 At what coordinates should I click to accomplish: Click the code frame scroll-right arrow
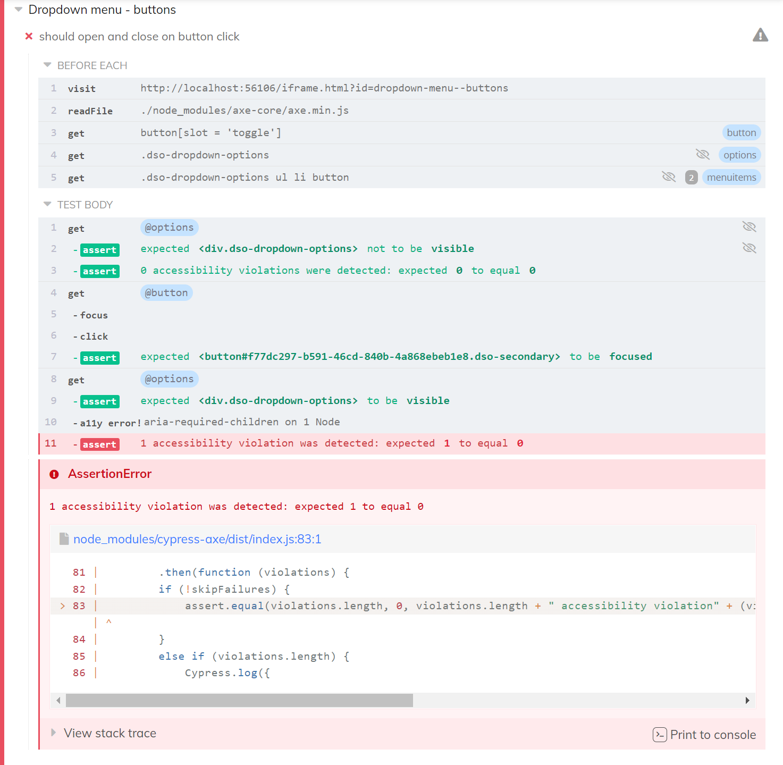coord(747,700)
